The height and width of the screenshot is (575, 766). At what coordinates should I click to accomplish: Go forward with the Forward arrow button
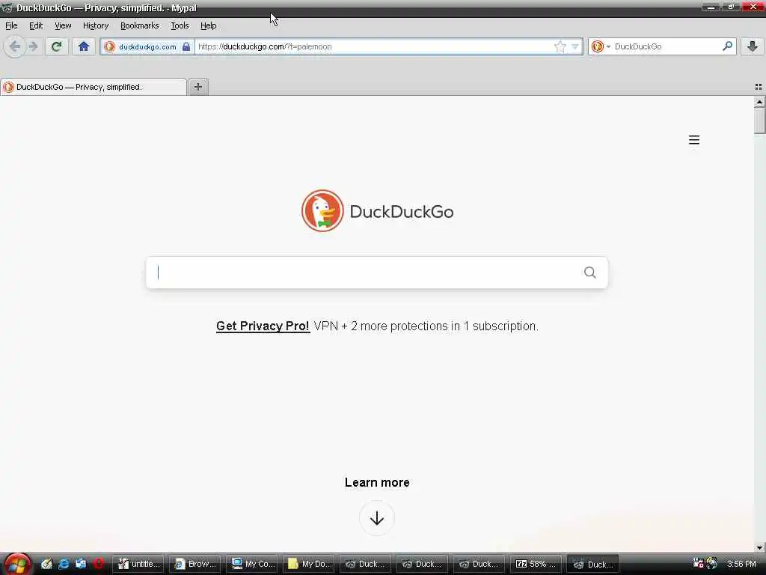(33, 46)
